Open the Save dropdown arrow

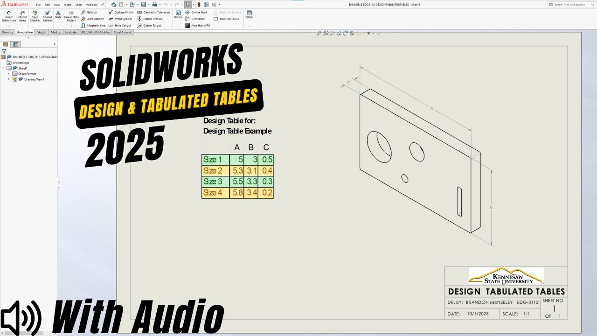pyautogui.click(x=148, y=4)
